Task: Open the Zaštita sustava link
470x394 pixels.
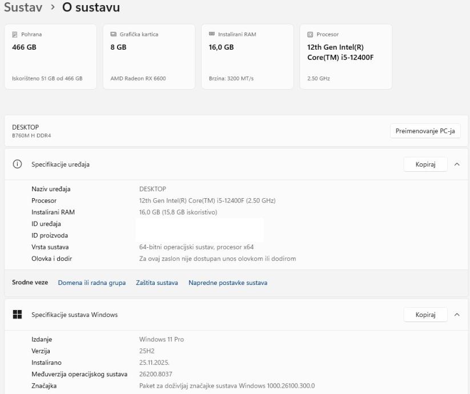Action: click(x=157, y=283)
